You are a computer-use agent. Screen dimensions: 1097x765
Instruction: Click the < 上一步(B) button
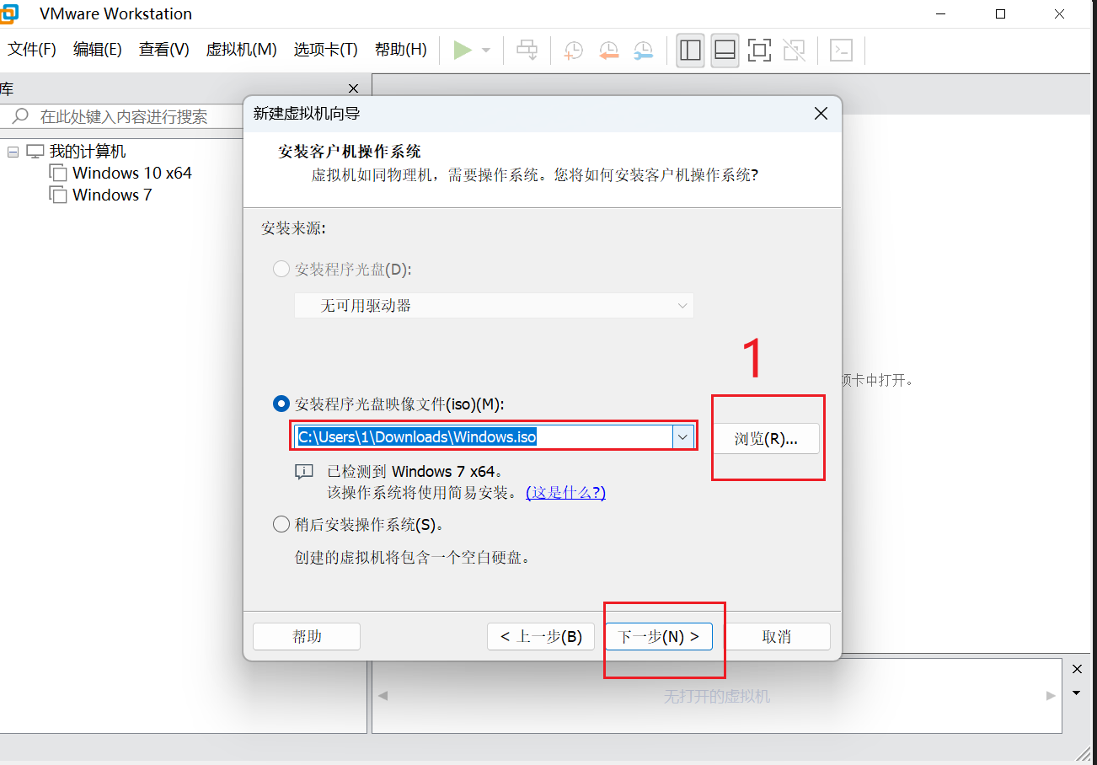[541, 637]
